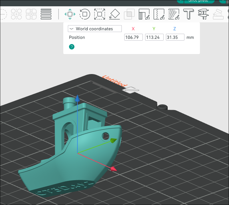229x205 pixels.
Task: Open the Fuzzy Skin painting tool
Action: [x=174, y=14]
